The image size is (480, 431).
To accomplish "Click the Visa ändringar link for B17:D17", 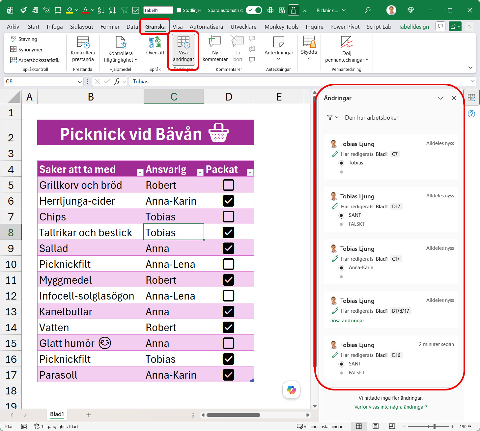I will [x=348, y=321].
